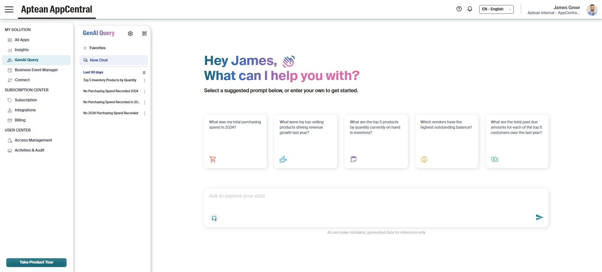The image size is (602, 272).
Task: Click the All Apps grid icon
Action: click(x=10, y=40)
